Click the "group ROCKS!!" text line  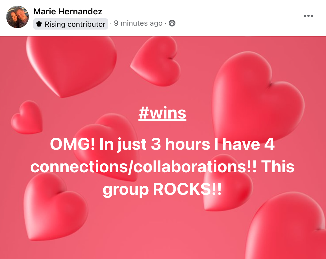[x=162, y=189]
